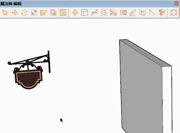Open the align objects tool

coord(44,13)
